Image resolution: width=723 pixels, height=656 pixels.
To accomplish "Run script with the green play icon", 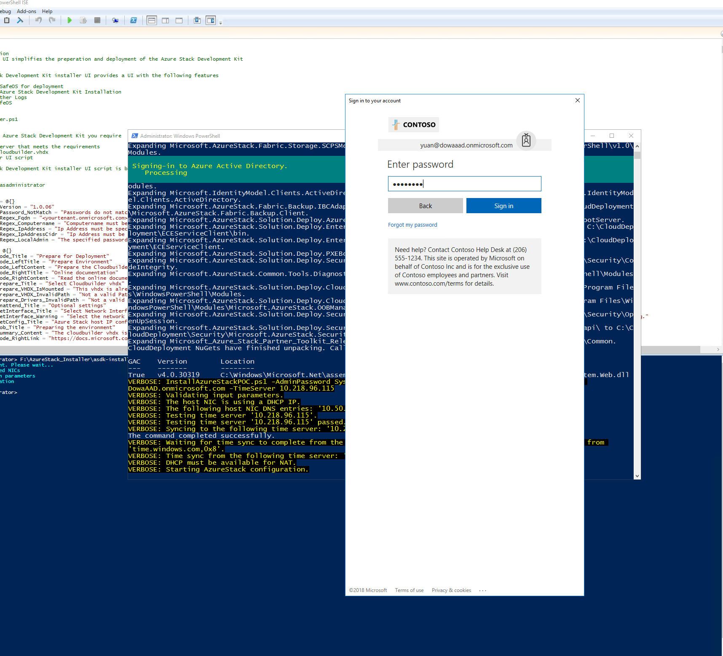I will click(x=70, y=20).
